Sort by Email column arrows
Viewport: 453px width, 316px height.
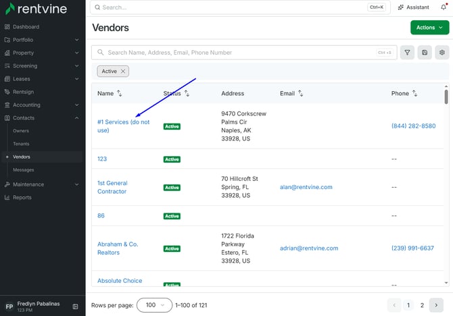click(x=300, y=93)
